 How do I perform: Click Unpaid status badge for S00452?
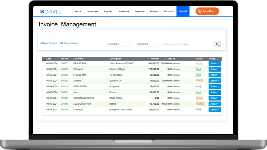[199, 81]
